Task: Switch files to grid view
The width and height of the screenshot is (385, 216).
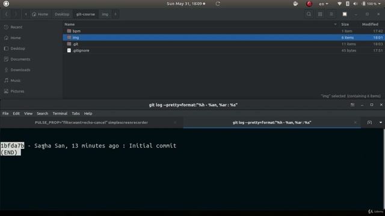Action: tap(320, 14)
